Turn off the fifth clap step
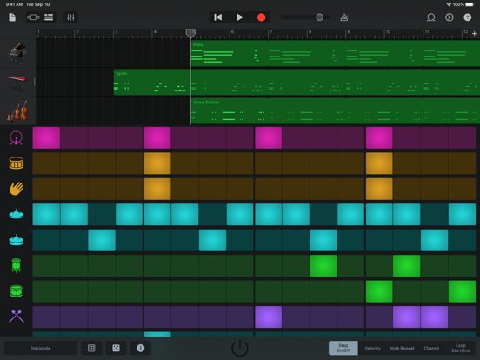The width and height of the screenshot is (480, 360). 157,189
